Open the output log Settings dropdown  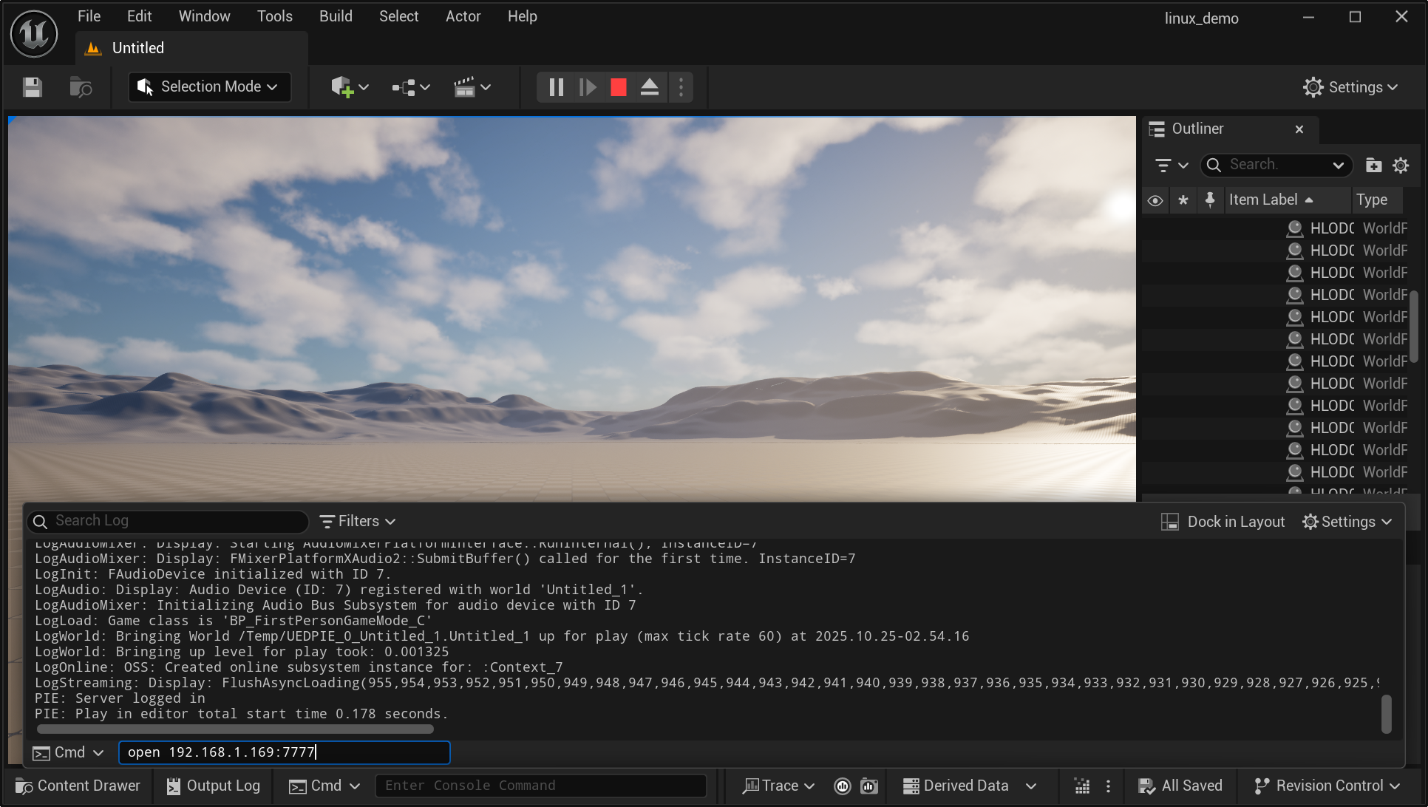1347,522
